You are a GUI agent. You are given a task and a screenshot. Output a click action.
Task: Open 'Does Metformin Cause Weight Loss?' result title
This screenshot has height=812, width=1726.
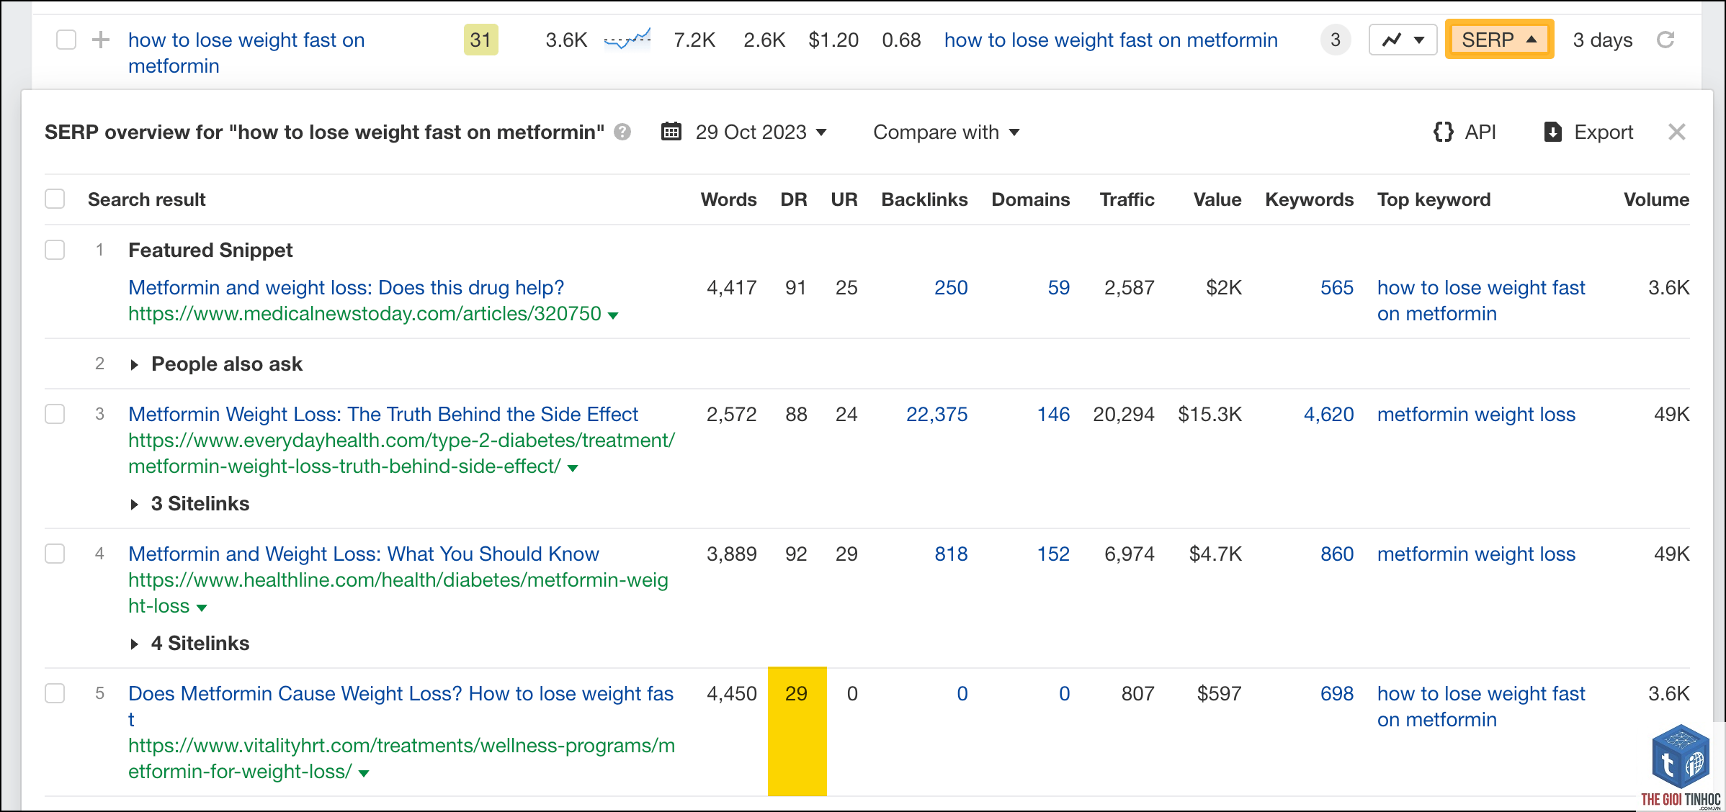401,706
